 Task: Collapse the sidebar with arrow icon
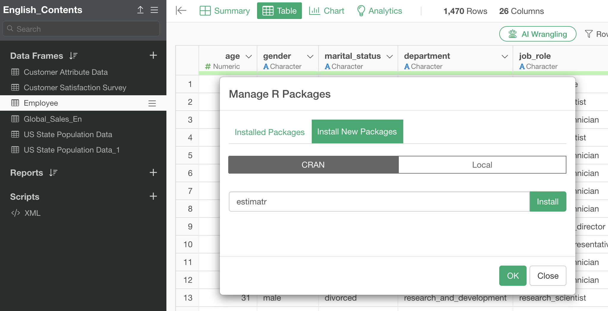[x=181, y=11]
